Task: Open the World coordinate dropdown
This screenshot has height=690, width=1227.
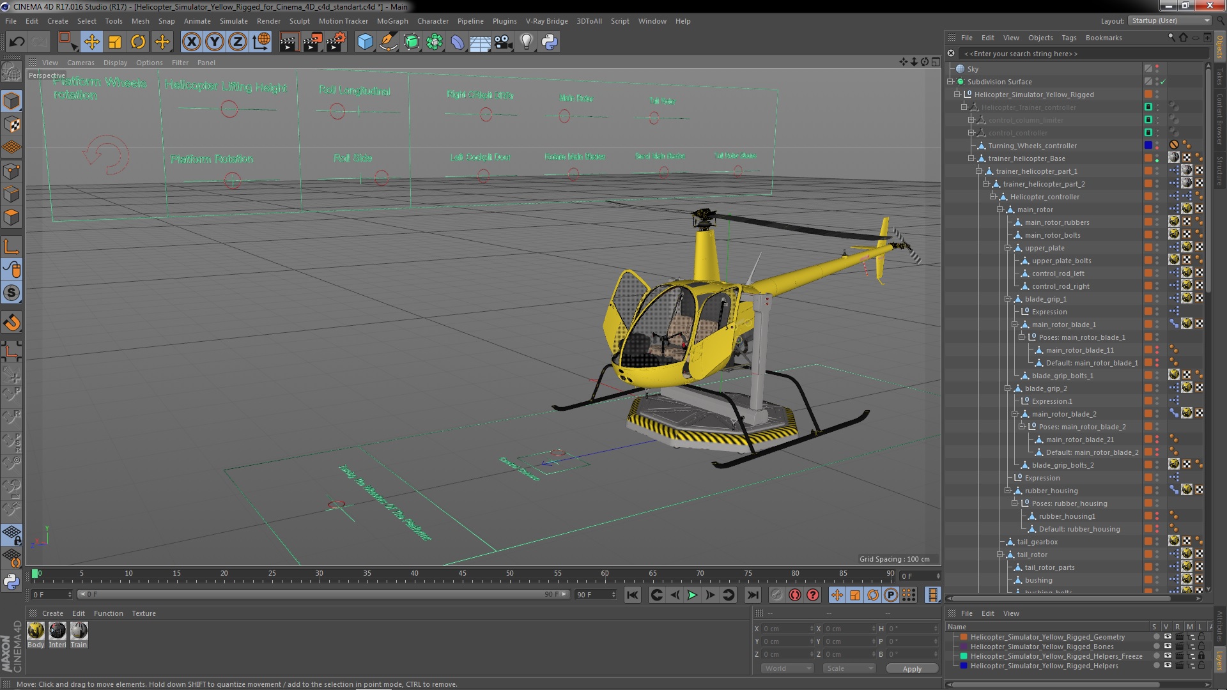Action: click(x=787, y=668)
